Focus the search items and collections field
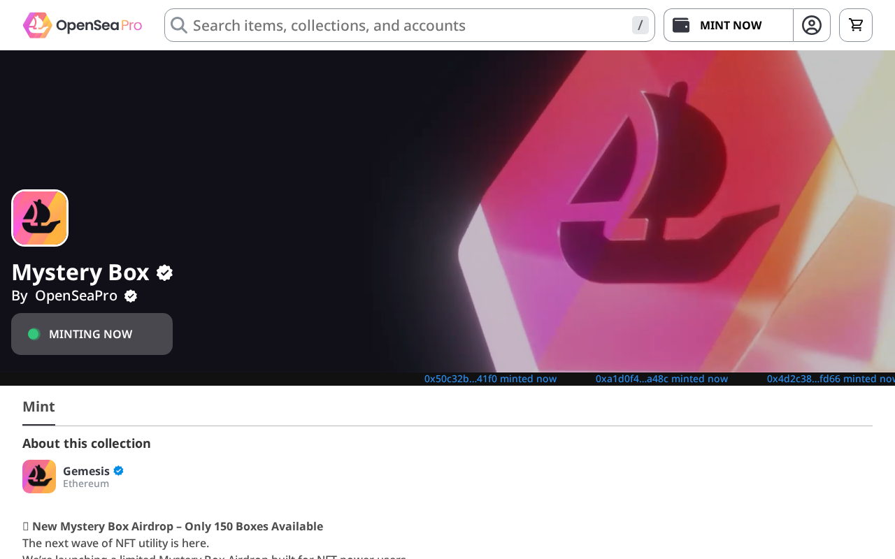895x559 pixels. tap(410, 25)
